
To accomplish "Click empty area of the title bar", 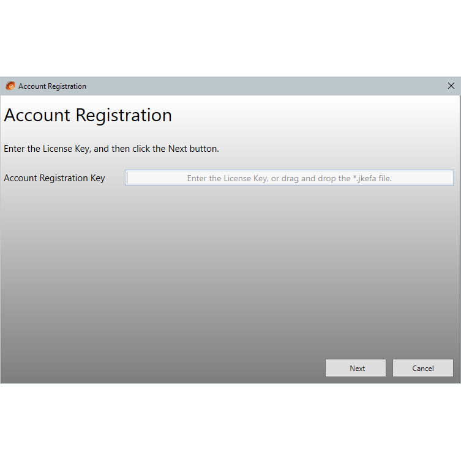I will click(x=257, y=86).
